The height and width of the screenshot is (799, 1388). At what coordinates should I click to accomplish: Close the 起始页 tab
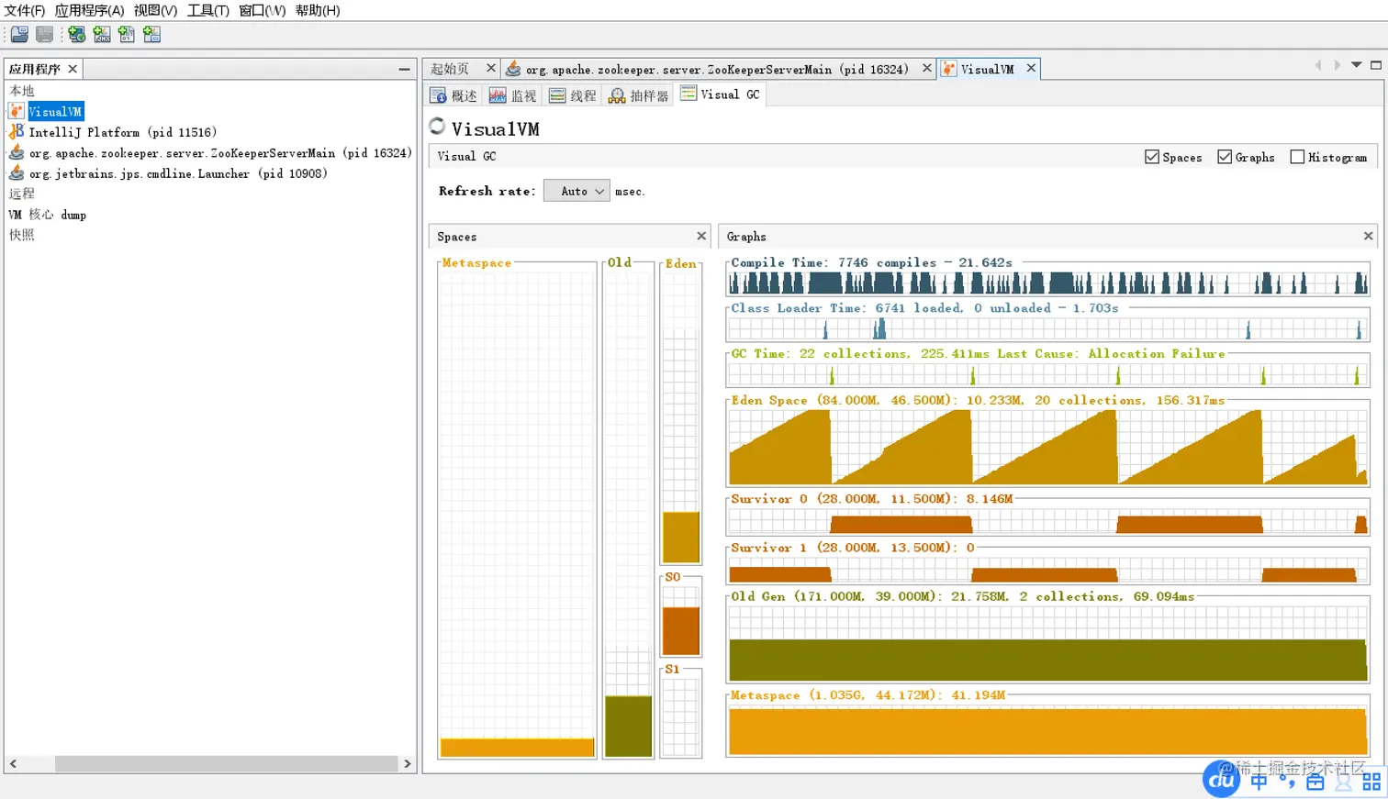point(491,68)
